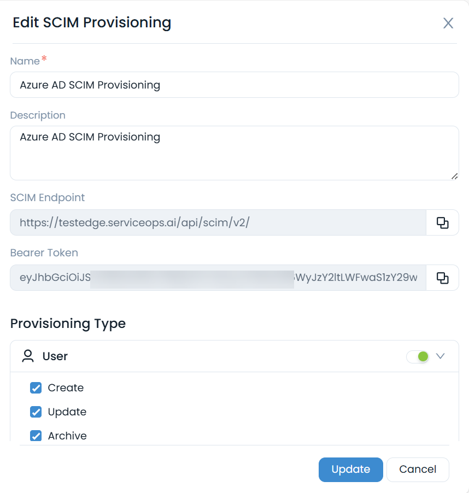Click the Provisioning Type heading

(x=68, y=324)
